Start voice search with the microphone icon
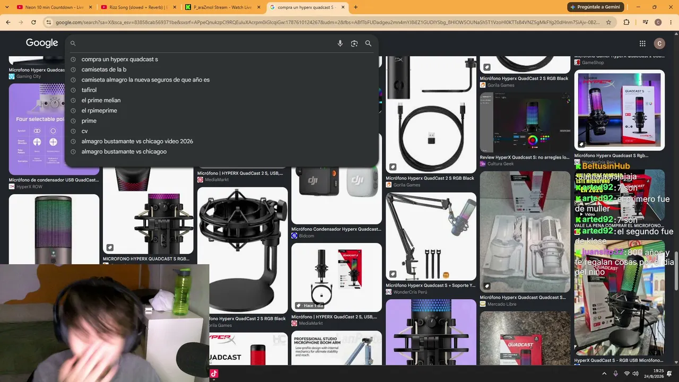 (x=340, y=44)
